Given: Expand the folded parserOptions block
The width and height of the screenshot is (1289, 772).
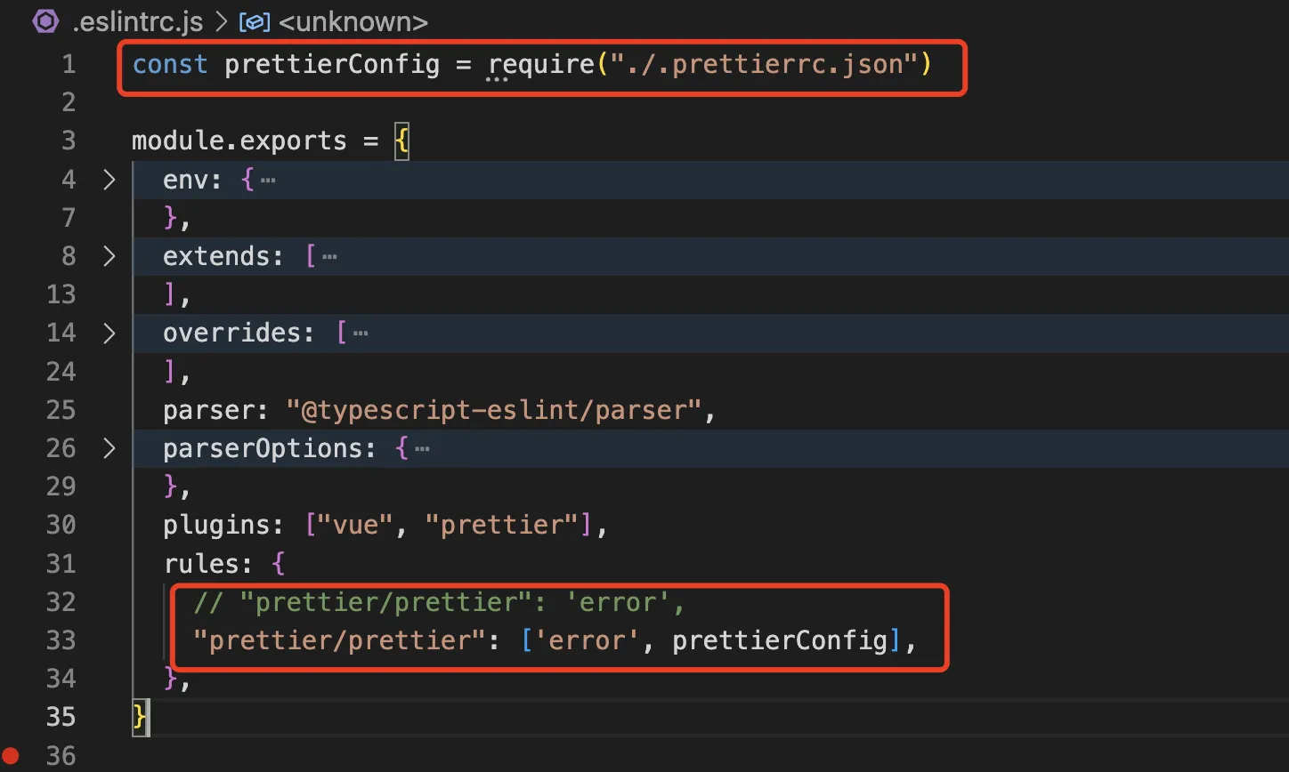Looking at the screenshot, I should pos(109,448).
